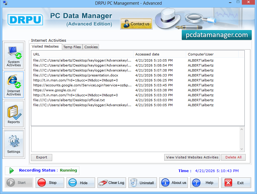Close the DRPU PC Management window

pos(249,2)
